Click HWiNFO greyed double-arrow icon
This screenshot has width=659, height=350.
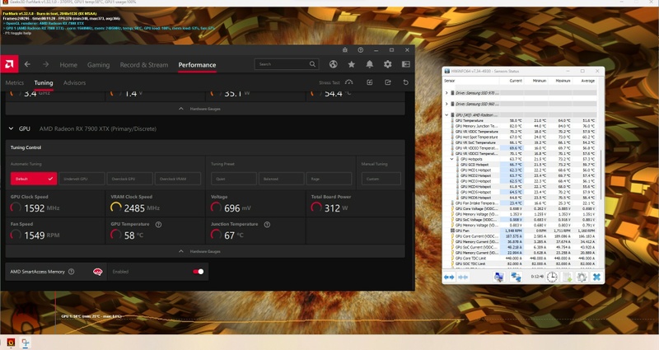tap(463, 278)
